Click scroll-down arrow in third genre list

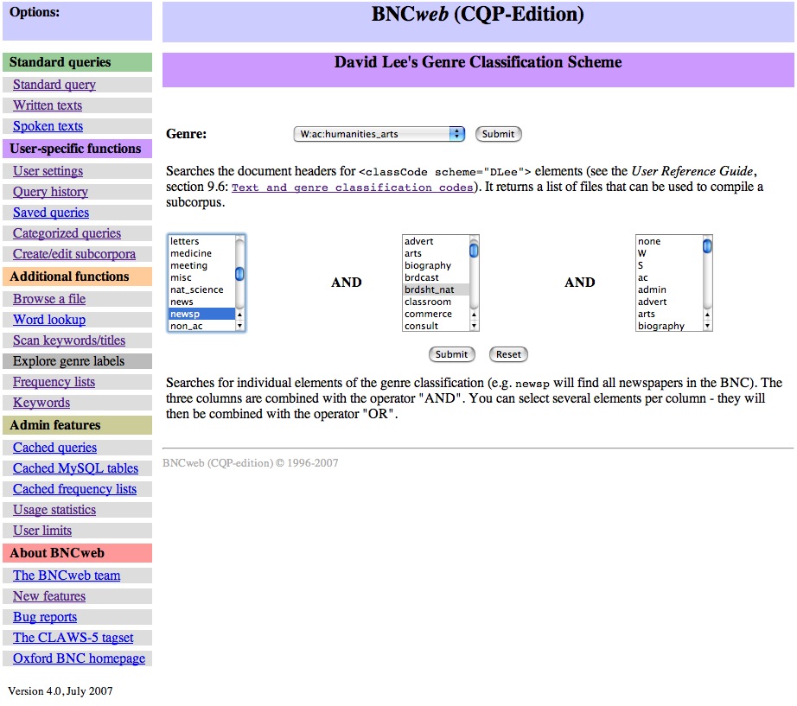pos(707,326)
